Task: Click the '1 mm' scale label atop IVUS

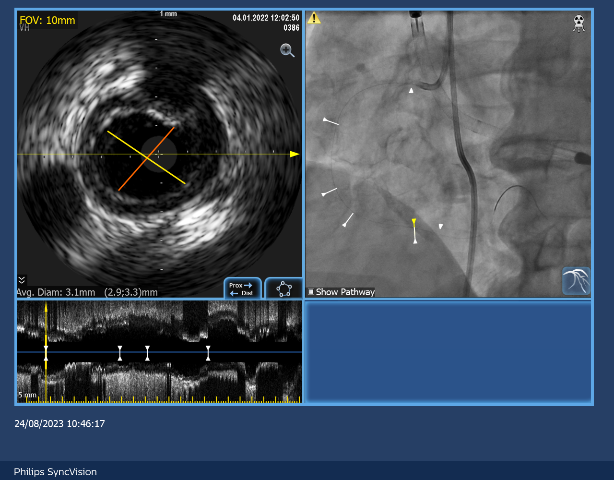Action: [x=168, y=14]
